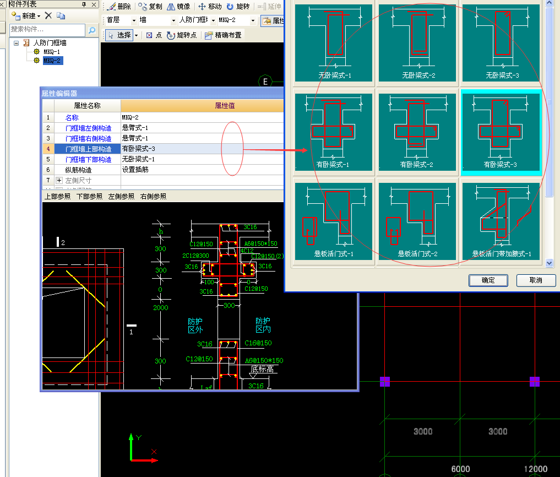Image resolution: width=560 pixels, height=477 pixels.
Task: Click the 门框墙左侧构造 property row
Action: tap(163, 128)
